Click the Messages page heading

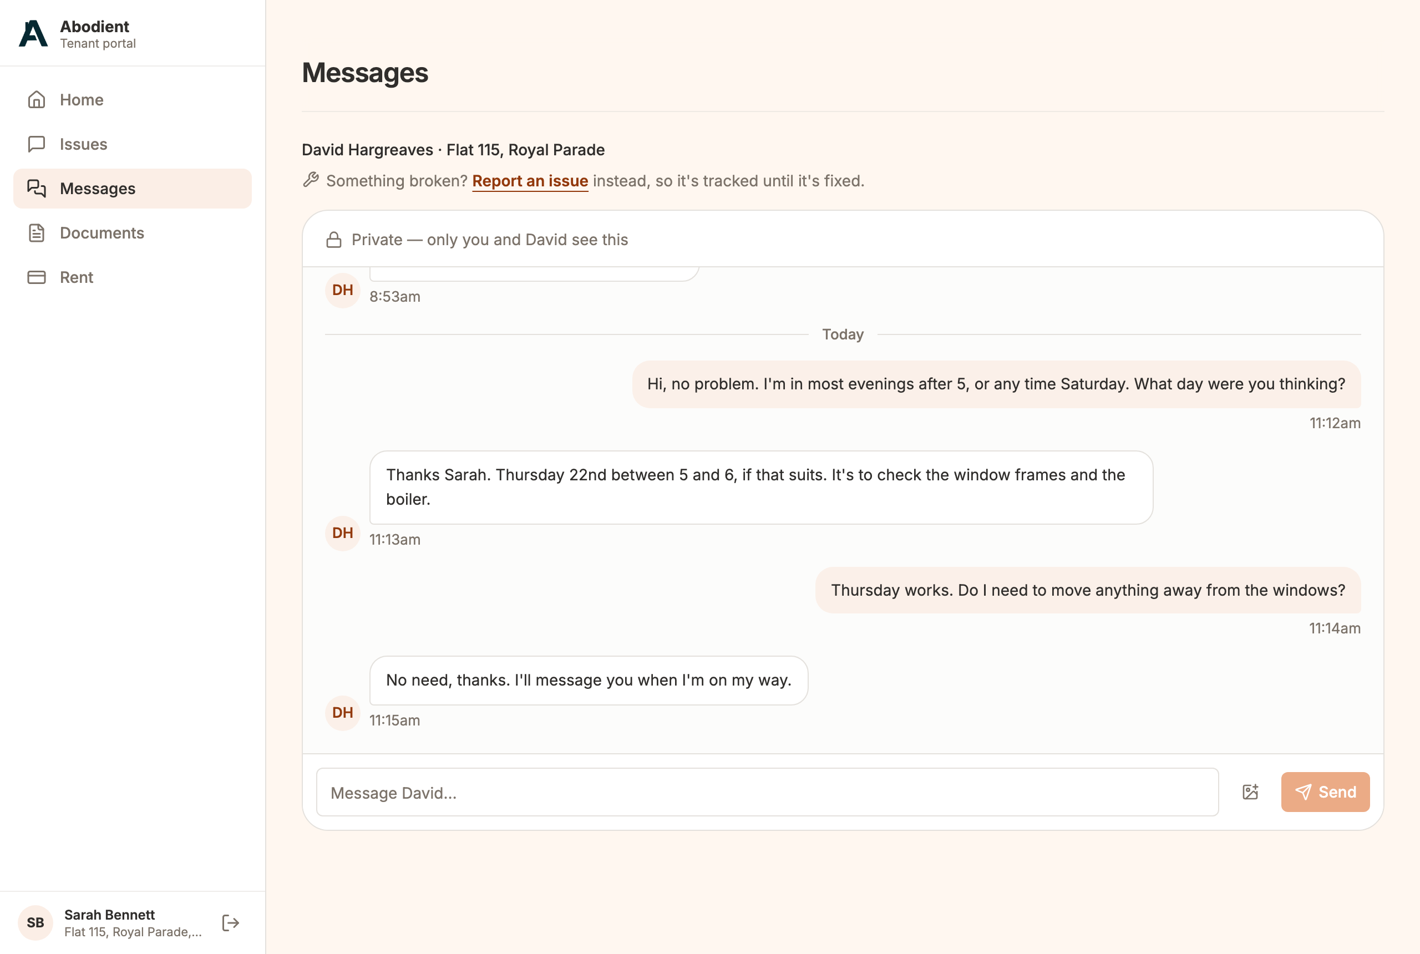click(365, 73)
